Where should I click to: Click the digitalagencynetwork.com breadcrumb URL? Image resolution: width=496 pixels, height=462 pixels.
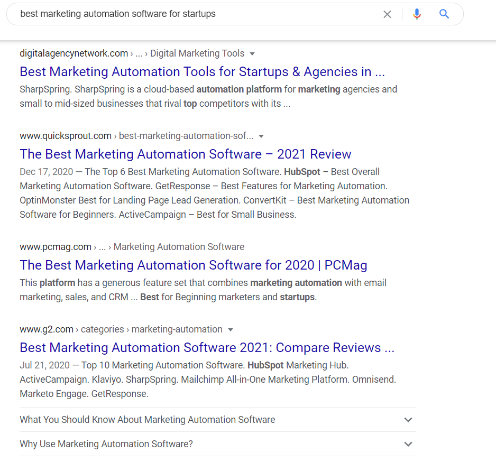74,53
